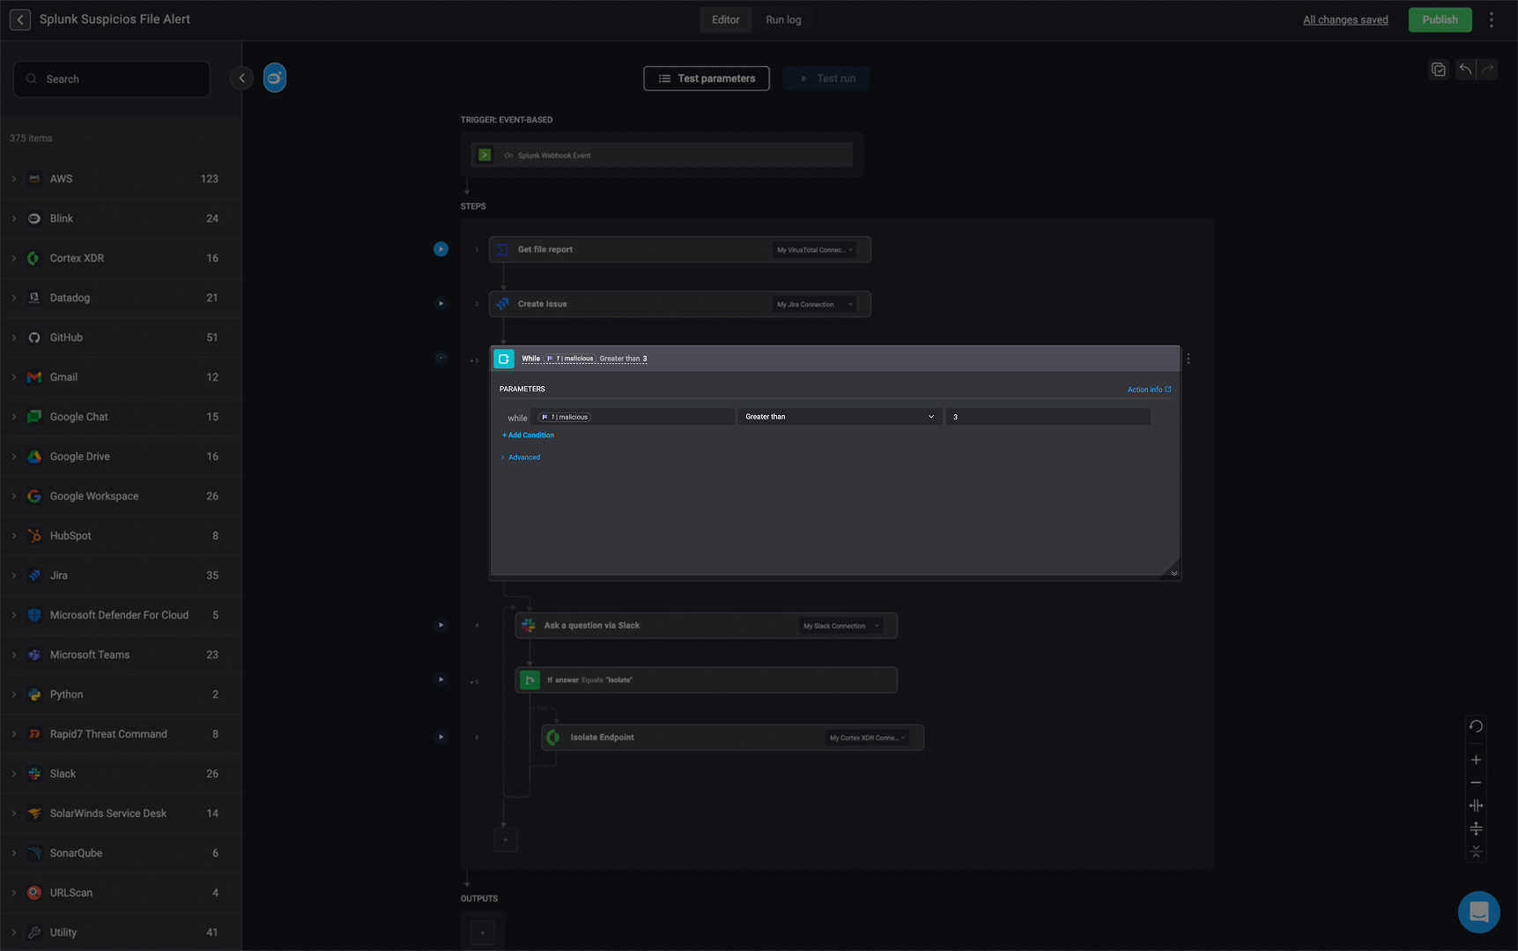Run the Create Issue step
Image resolution: width=1518 pixels, height=951 pixels.
tap(441, 304)
